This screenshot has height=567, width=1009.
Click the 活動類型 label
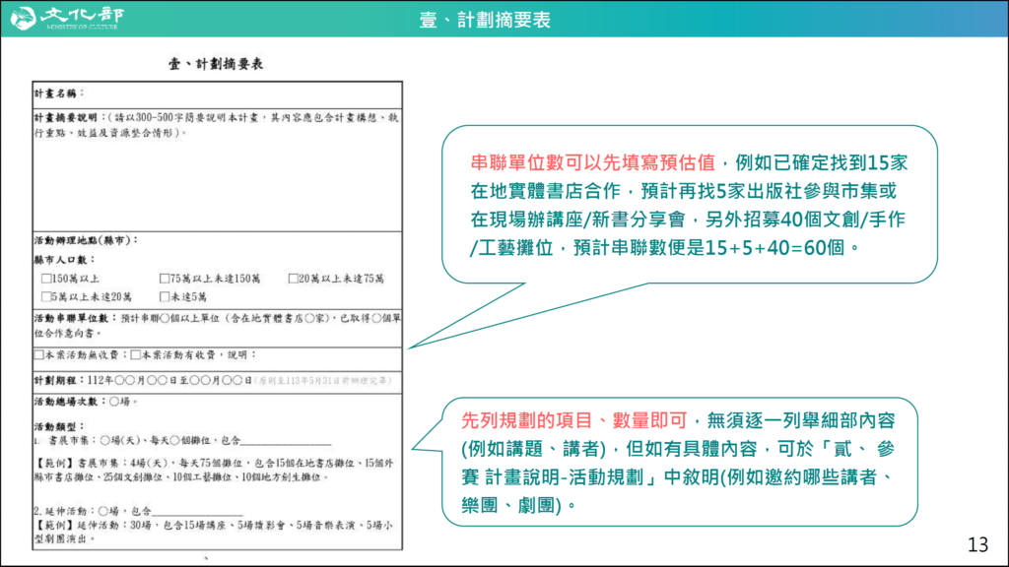[x=59, y=426]
